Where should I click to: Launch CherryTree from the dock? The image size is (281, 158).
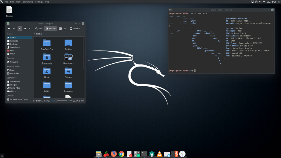[106, 154]
